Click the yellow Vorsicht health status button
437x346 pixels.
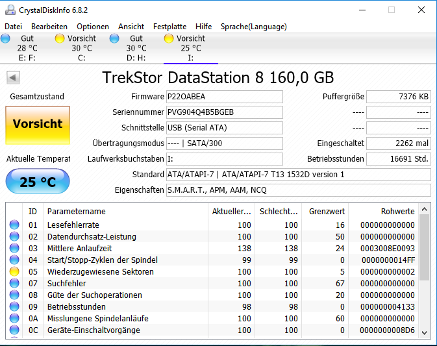click(38, 125)
